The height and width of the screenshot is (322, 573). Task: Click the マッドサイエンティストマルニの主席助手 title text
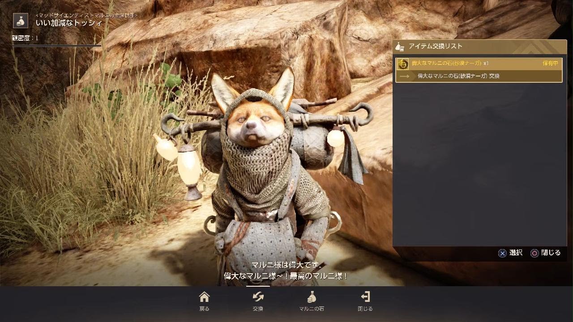86,15
